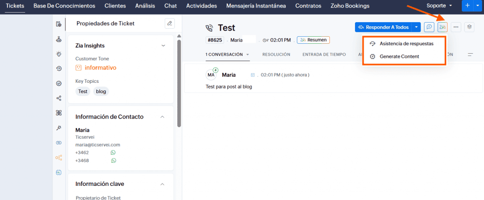Switch to the Resolución tab
The height and width of the screenshot is (200, 484).
click(x=276, y=55)
